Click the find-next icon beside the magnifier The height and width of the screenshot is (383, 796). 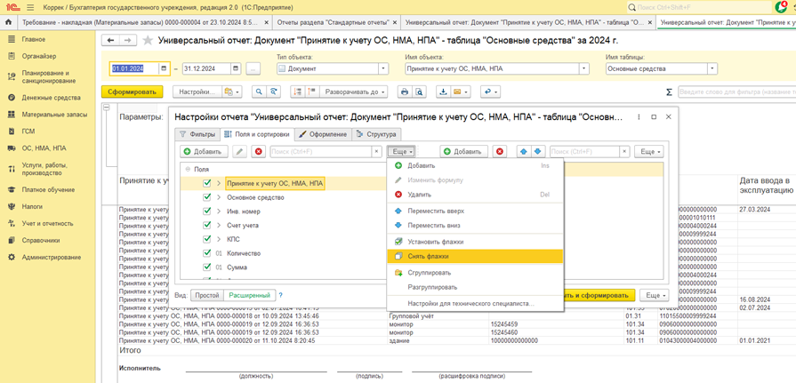tap(274, 92)
